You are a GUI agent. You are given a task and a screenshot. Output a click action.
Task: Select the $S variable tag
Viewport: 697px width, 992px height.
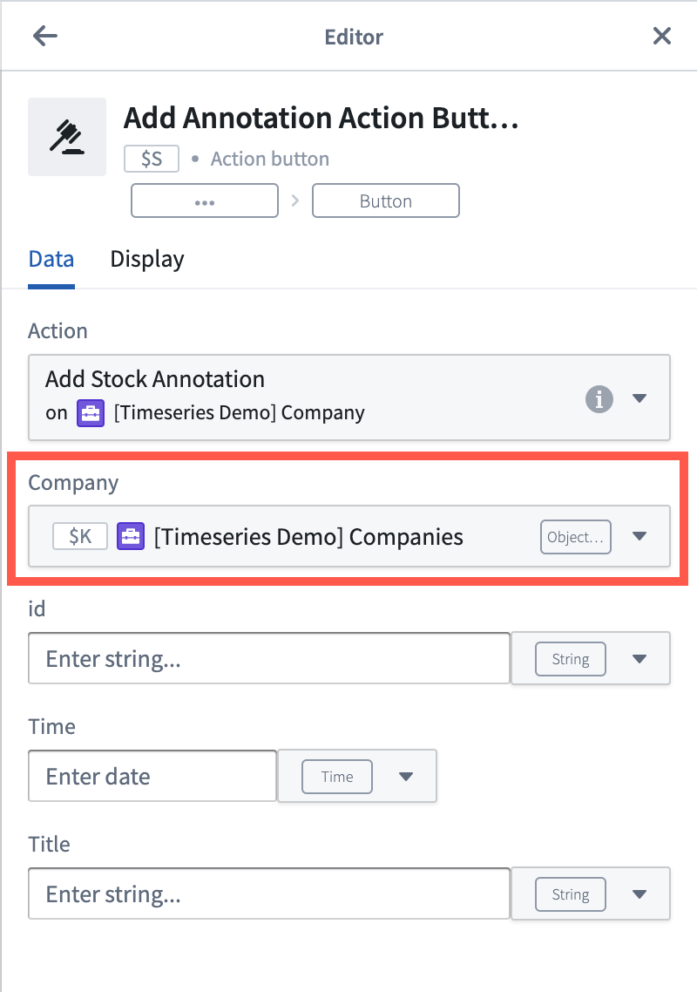152,159
